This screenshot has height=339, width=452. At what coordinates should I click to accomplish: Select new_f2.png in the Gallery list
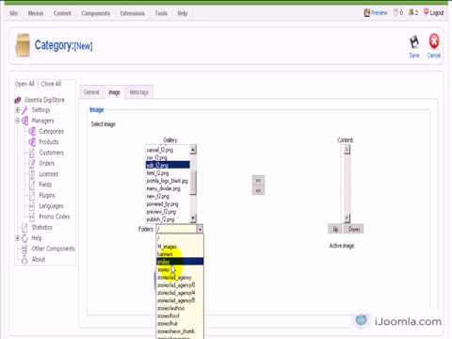[168, 197]
